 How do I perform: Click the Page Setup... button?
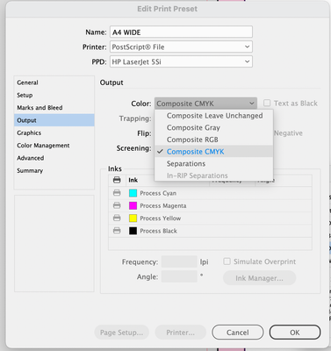121,333
